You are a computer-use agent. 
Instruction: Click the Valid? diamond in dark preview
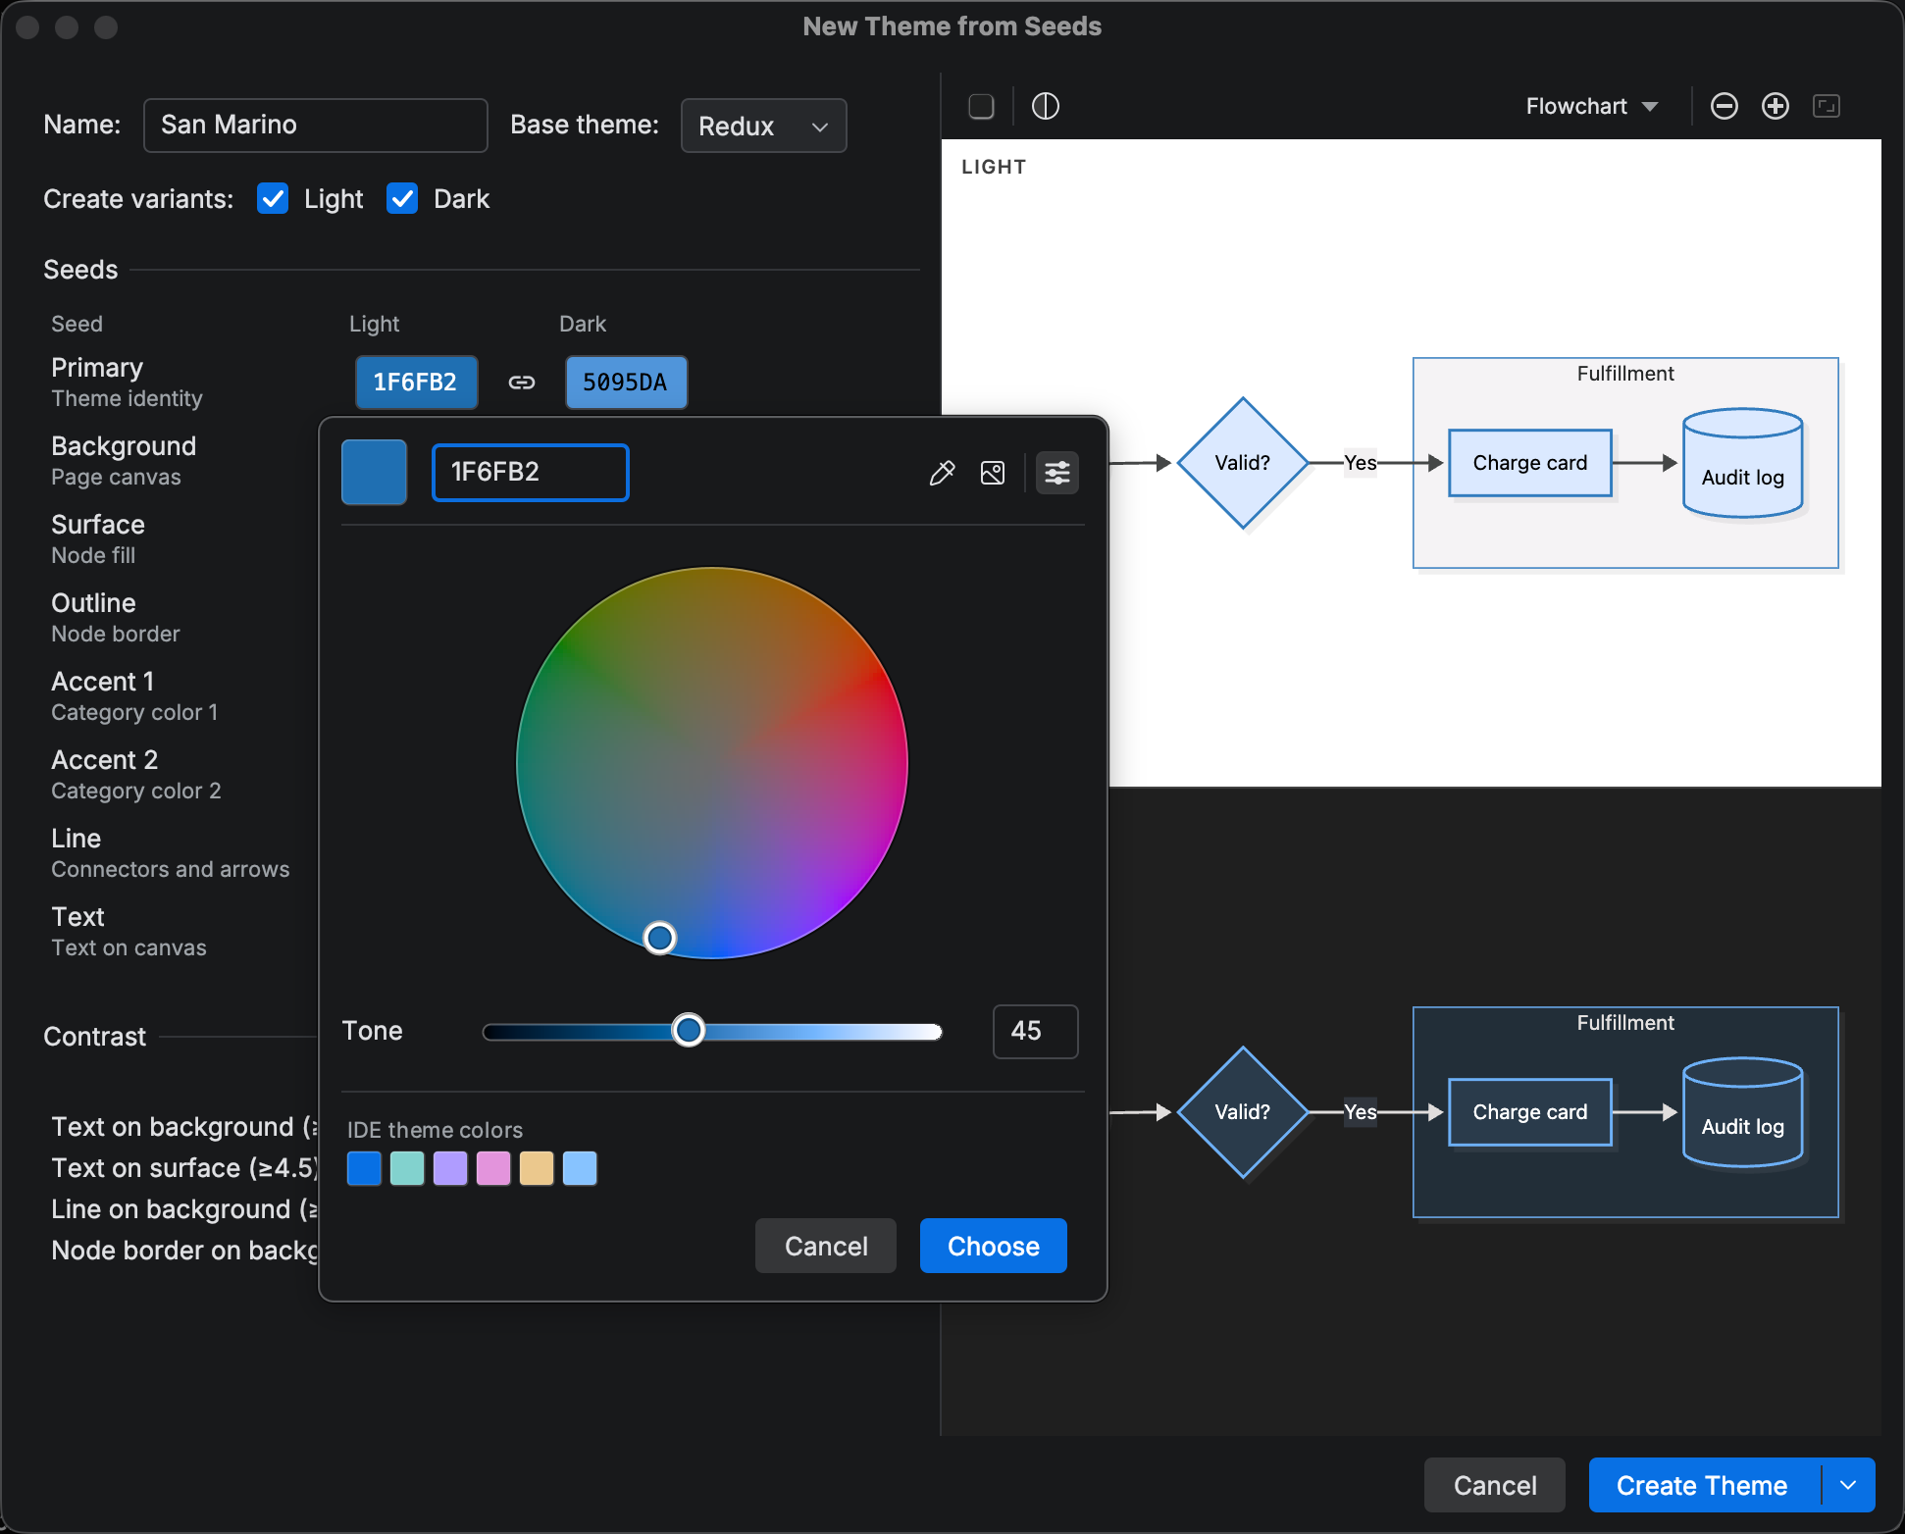click(1243, 1112)
